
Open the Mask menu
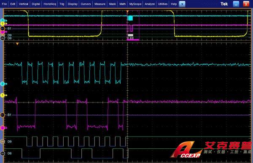tap(112, 4)
